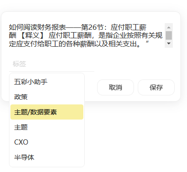The width and height of the screenshot is (187, 172).
Task: Pick the standalone 主题 tag option
Action: [x=47, y=127]
